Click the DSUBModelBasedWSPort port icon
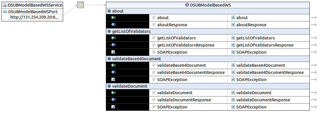 (5, 12)
